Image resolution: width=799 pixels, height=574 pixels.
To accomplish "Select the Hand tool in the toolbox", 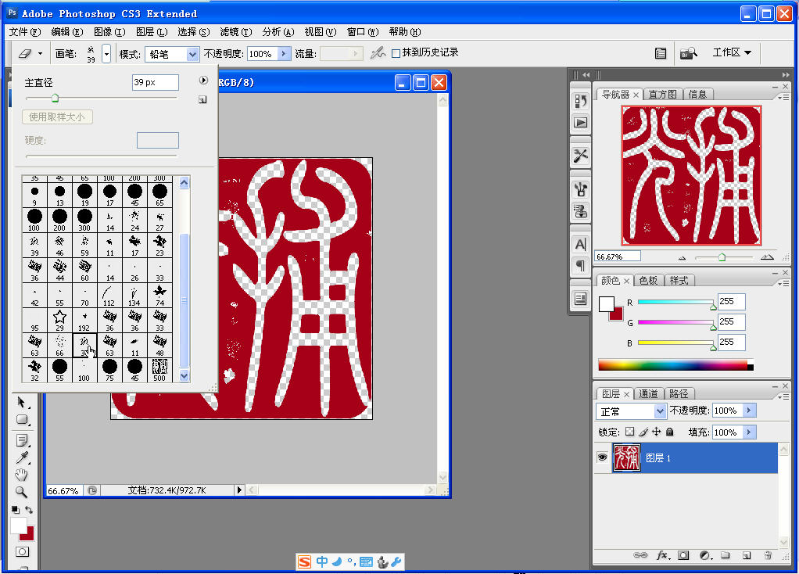I will (x=21, y=474).
